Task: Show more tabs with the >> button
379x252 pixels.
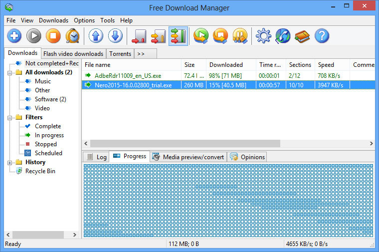Action: (x=146, y=54)
